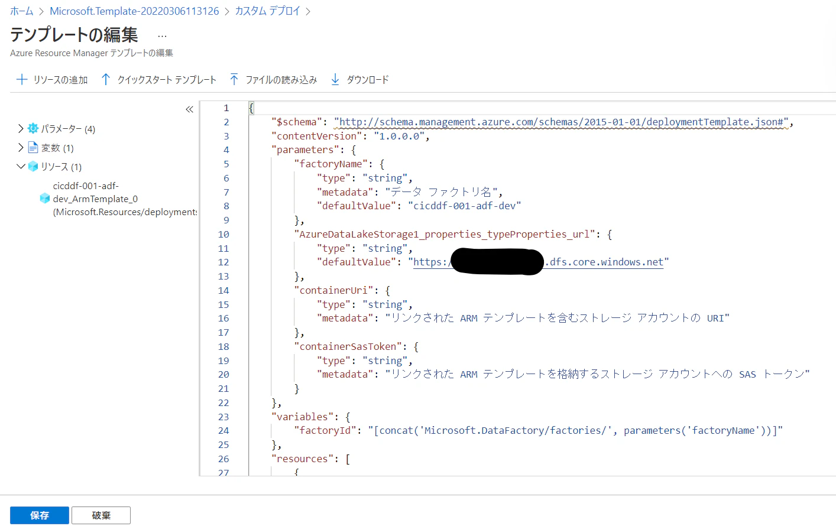
Task: Click Azure Resource Manager テンプレートの編集 subtitle
Action: click(92, 53)
